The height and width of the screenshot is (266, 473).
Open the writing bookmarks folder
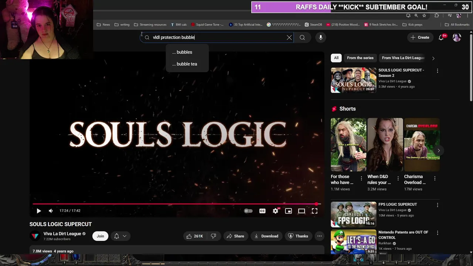(x=122, y=25)
